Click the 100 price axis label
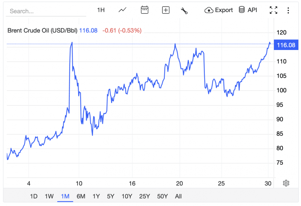 [x=281, y=90]
